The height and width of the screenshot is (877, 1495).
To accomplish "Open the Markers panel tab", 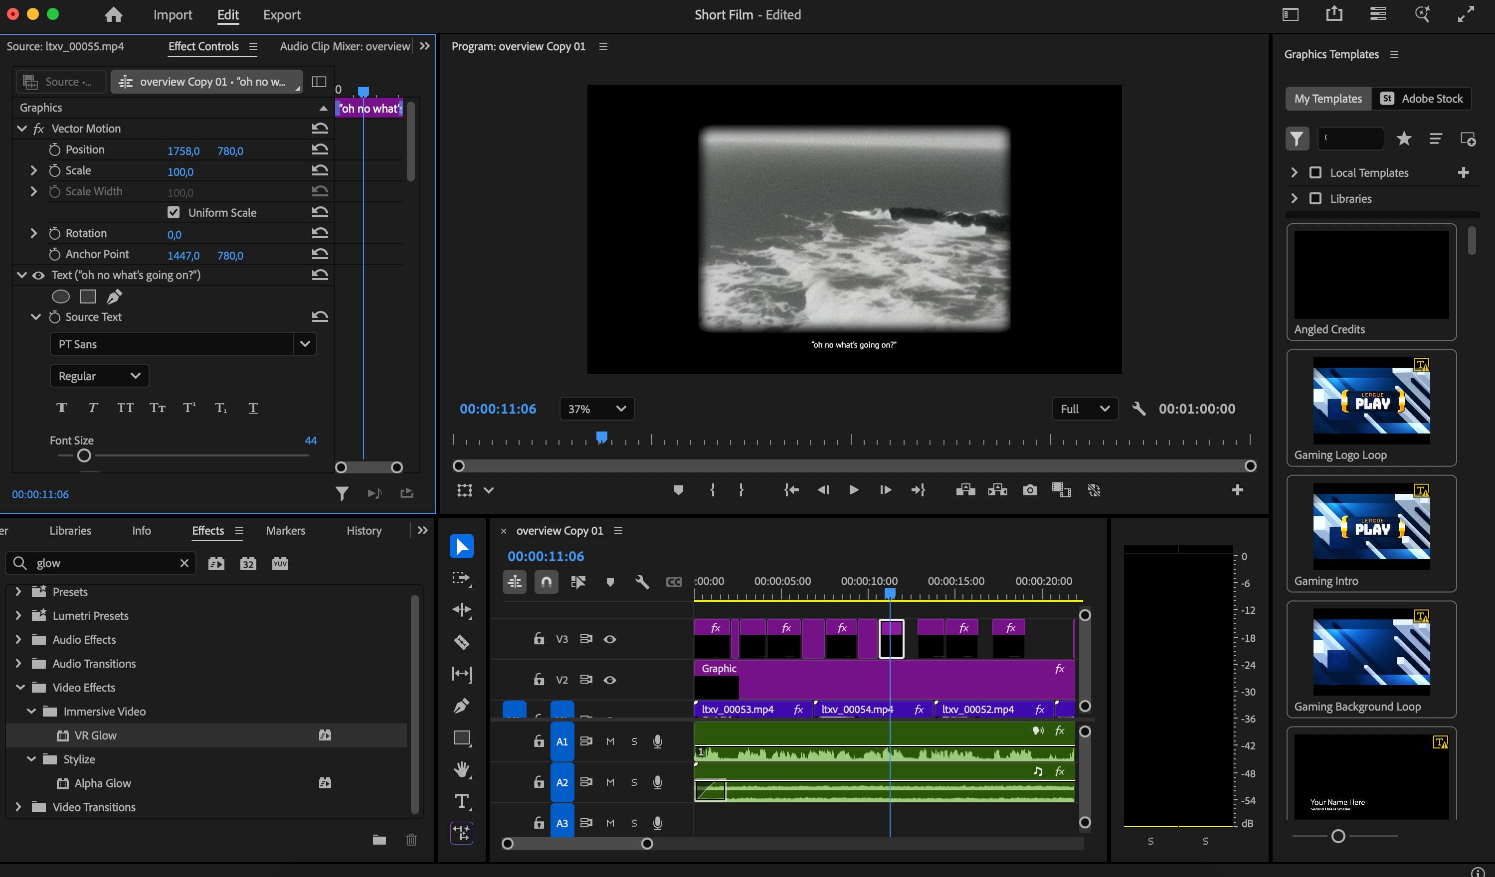I will (x=285, y=531).
